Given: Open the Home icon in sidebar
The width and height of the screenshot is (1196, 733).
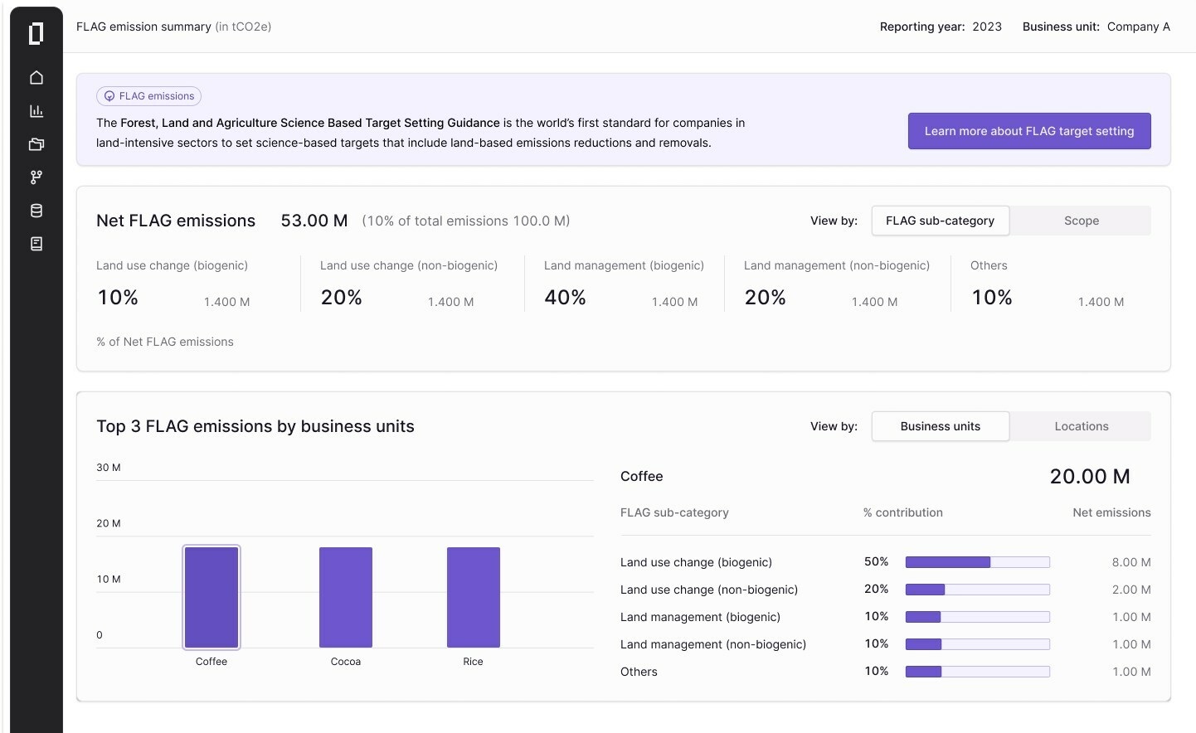Looking at the screenshot, I should 36,78.
